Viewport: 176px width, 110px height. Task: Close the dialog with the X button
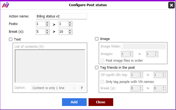tap(171, 5)
